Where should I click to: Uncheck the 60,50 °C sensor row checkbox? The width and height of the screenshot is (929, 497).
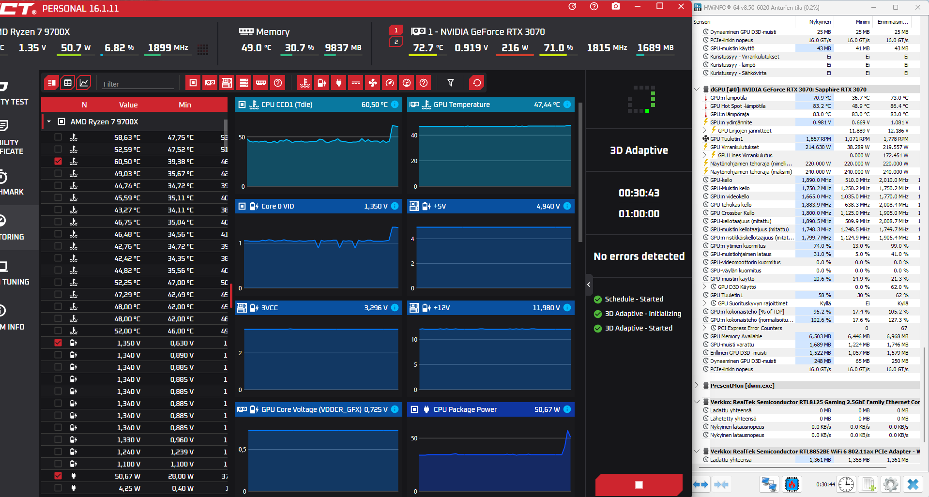[58, 161]
